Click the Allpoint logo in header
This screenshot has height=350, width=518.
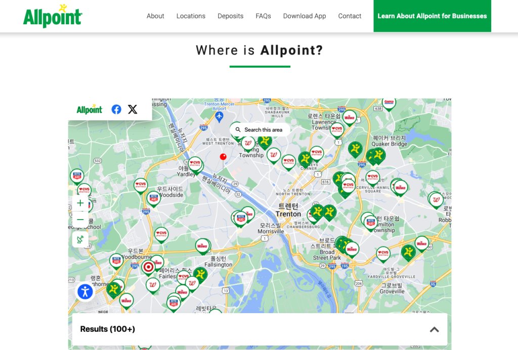tap(53, 16)
